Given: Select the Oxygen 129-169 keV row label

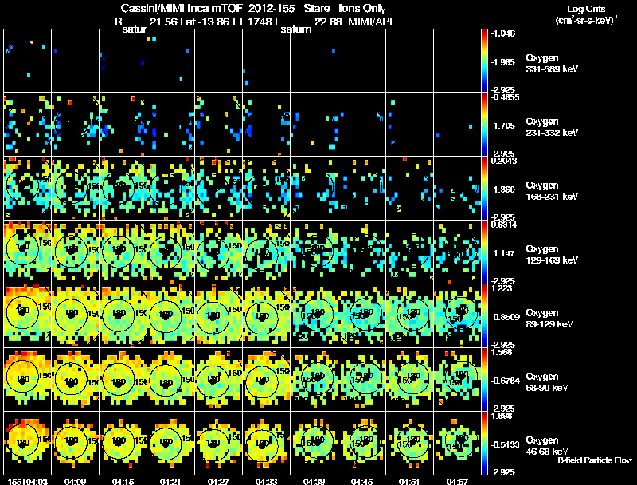Looking at the screenshot, I should coord(552,255).
